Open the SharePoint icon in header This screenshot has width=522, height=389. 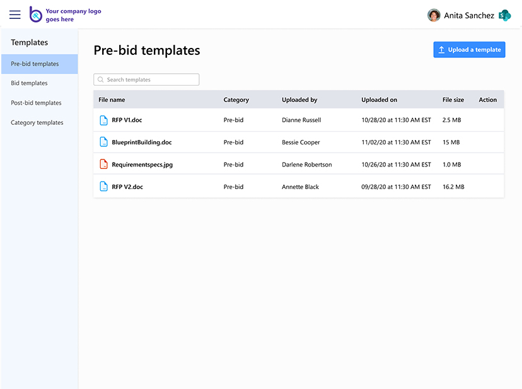[504, 15]
